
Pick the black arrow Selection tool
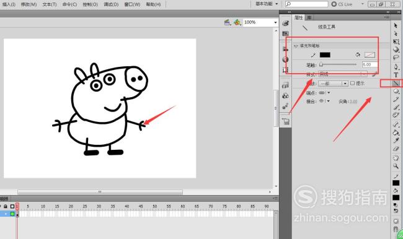click(396, 25)
